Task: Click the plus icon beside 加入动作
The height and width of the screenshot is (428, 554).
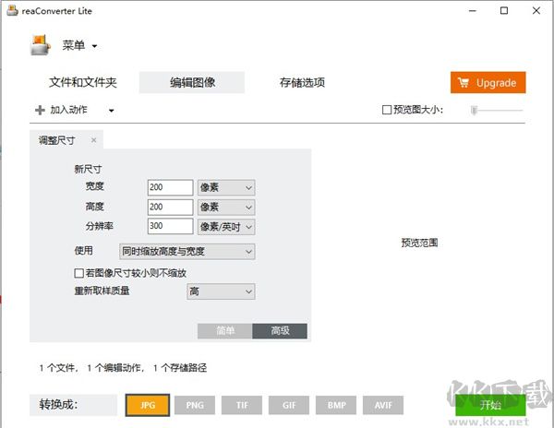Action: click(x=40, y=110)
